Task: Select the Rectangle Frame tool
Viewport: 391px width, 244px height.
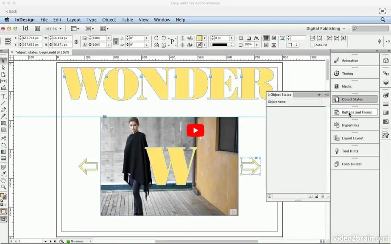Action: pos(3,123)
